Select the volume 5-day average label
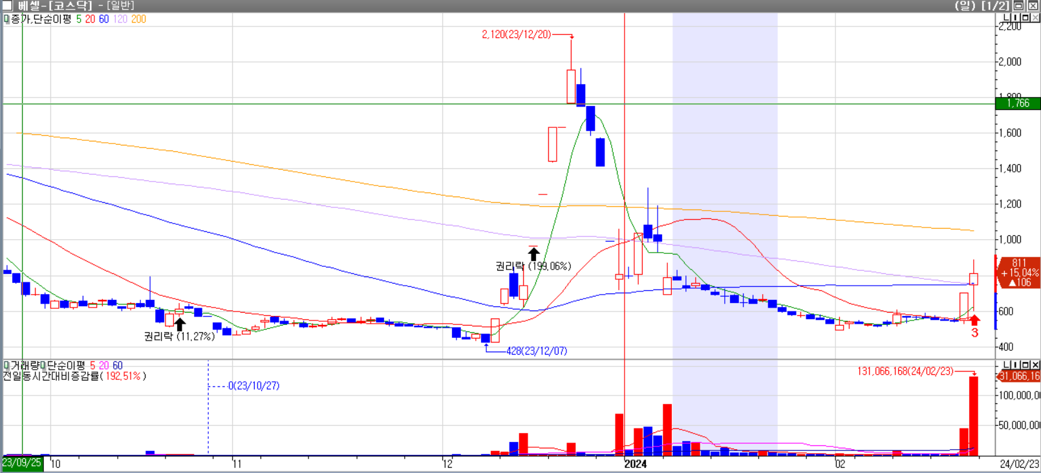 (x=92, y=366)
